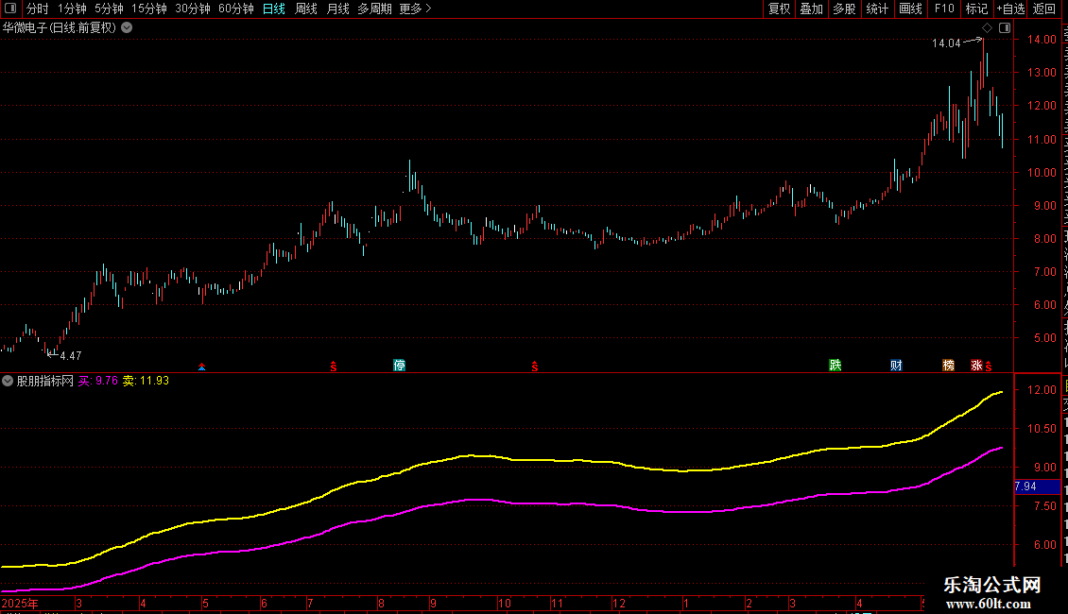1068x614 pixels.
Task: Switch to 周线 weekly chart
Action: coord(306,9)
